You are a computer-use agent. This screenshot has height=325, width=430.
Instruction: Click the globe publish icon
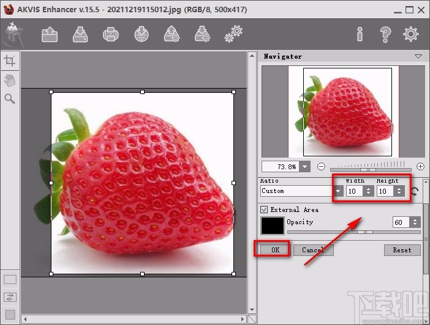(x=141, y=34)
